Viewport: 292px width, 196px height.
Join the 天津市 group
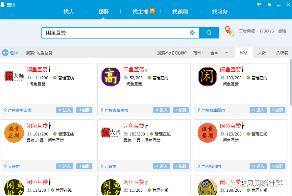(x=84, y=166)
